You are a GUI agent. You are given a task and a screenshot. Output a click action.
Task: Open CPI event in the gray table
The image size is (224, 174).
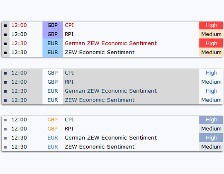69,73
